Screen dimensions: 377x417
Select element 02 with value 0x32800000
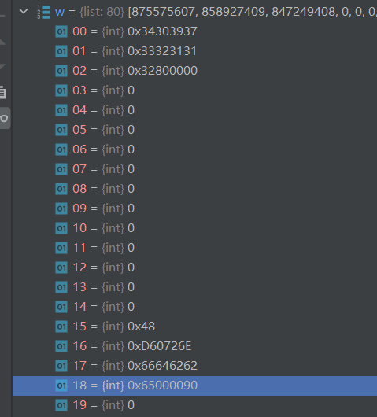tap(194, 71)
